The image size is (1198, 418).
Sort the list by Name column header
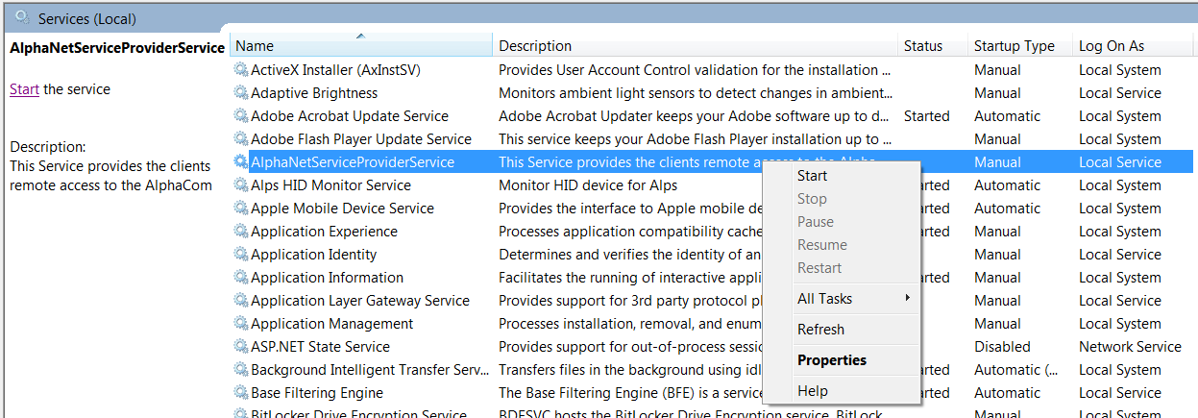(255, 46)
